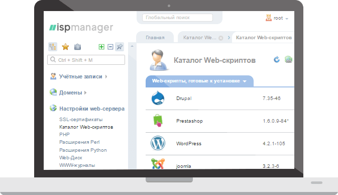
Task: Switch to the truncated Каталог We... tab
Action: (199, 38)
